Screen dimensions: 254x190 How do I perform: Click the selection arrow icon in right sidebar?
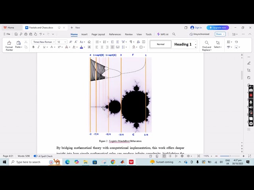point(249,70)
